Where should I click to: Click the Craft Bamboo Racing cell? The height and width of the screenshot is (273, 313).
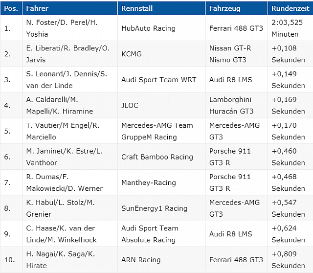pos(161,157)
